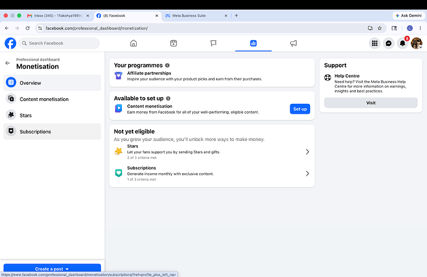Viewport: 427px width, 277px height.
Task: Open the Messenger chat icon
Action: [x=389, y=43]
